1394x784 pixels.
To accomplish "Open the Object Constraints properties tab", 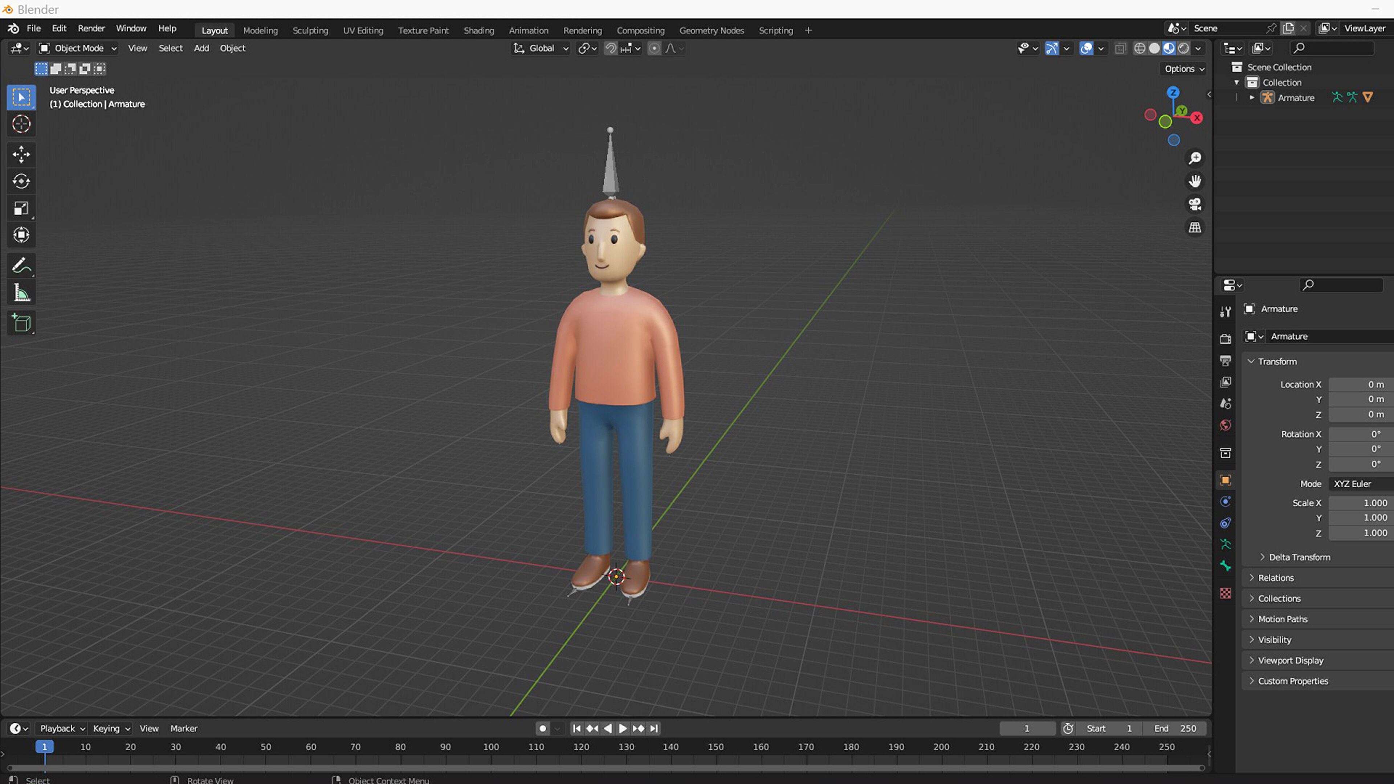I will [x=1226, y=523].
